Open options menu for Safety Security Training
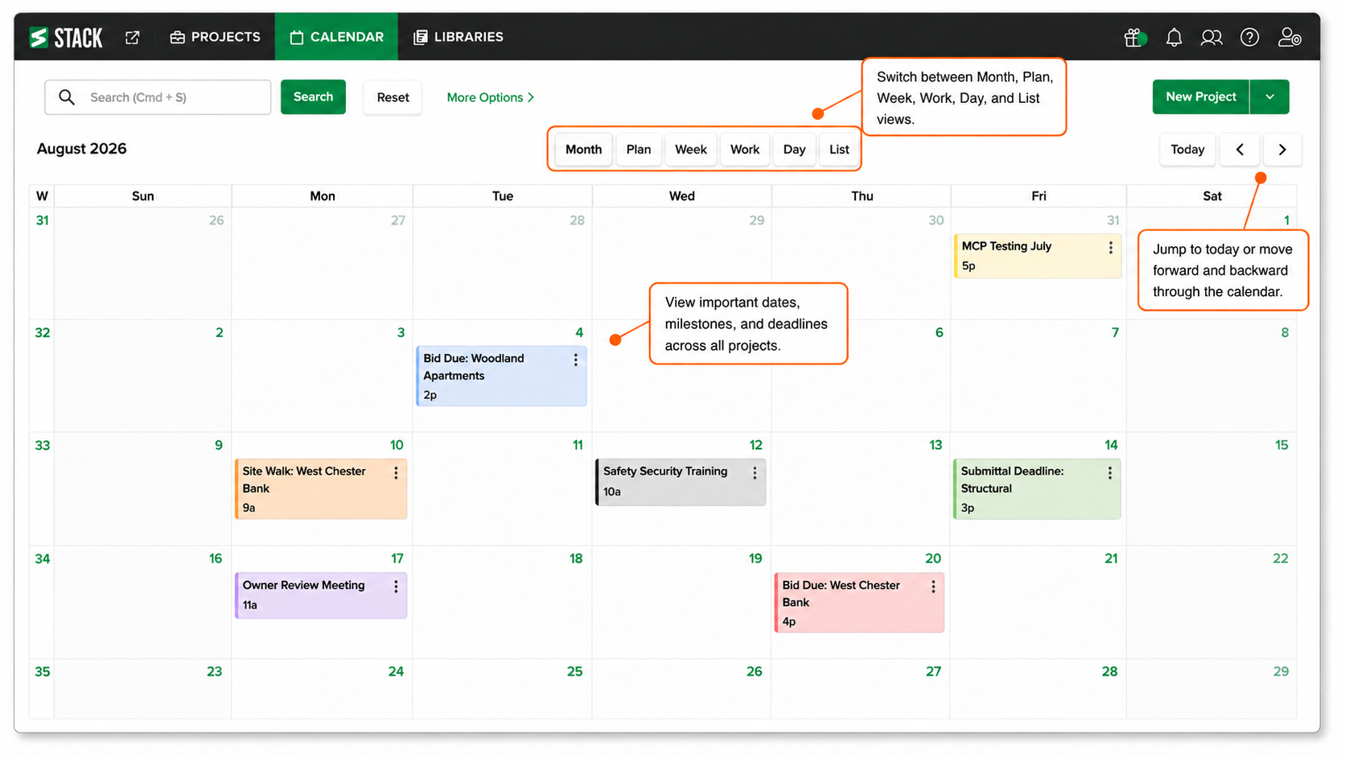 tap(755, 473)
